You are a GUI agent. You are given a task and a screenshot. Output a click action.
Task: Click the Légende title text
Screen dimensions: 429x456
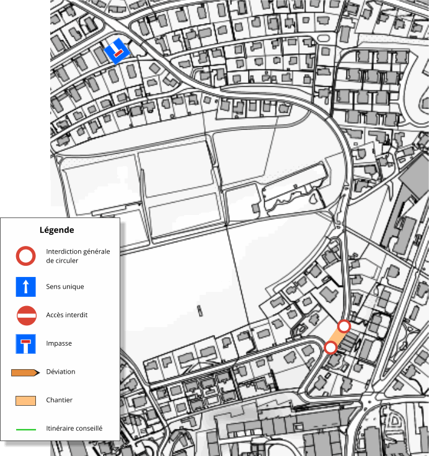pyautogui.click(x=57, y=230)
